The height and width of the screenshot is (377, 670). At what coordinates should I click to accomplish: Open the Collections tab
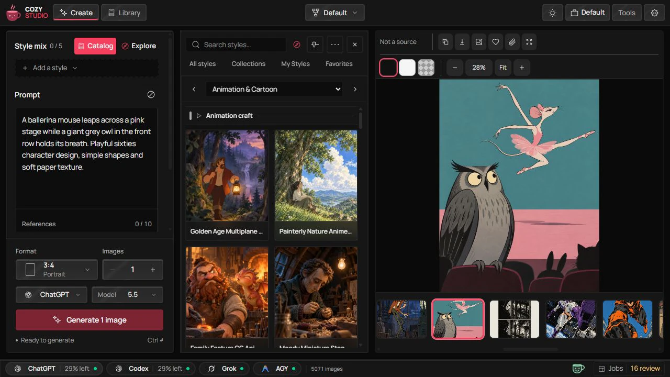tap(249, 64)
